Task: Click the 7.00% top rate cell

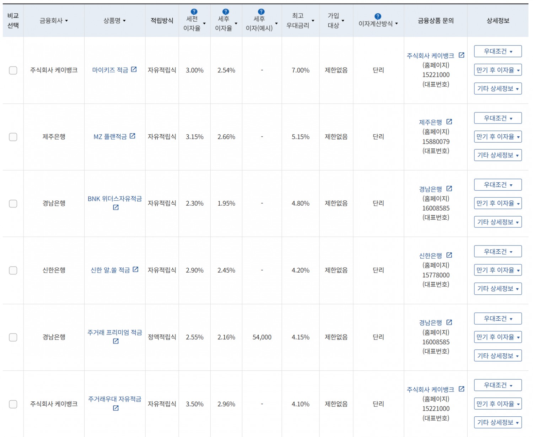Action: (x=301, y=70)
